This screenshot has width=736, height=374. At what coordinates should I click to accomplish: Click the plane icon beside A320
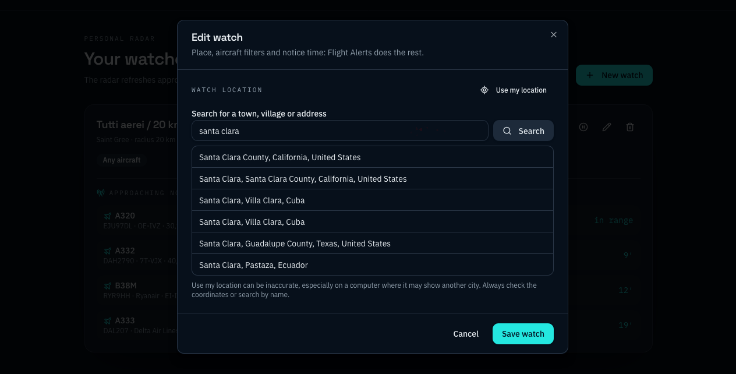click(x=108, y=216)
